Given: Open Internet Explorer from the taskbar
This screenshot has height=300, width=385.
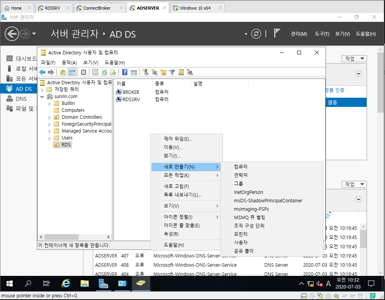Looking at the screenshot, I should [x=66, y=284].
